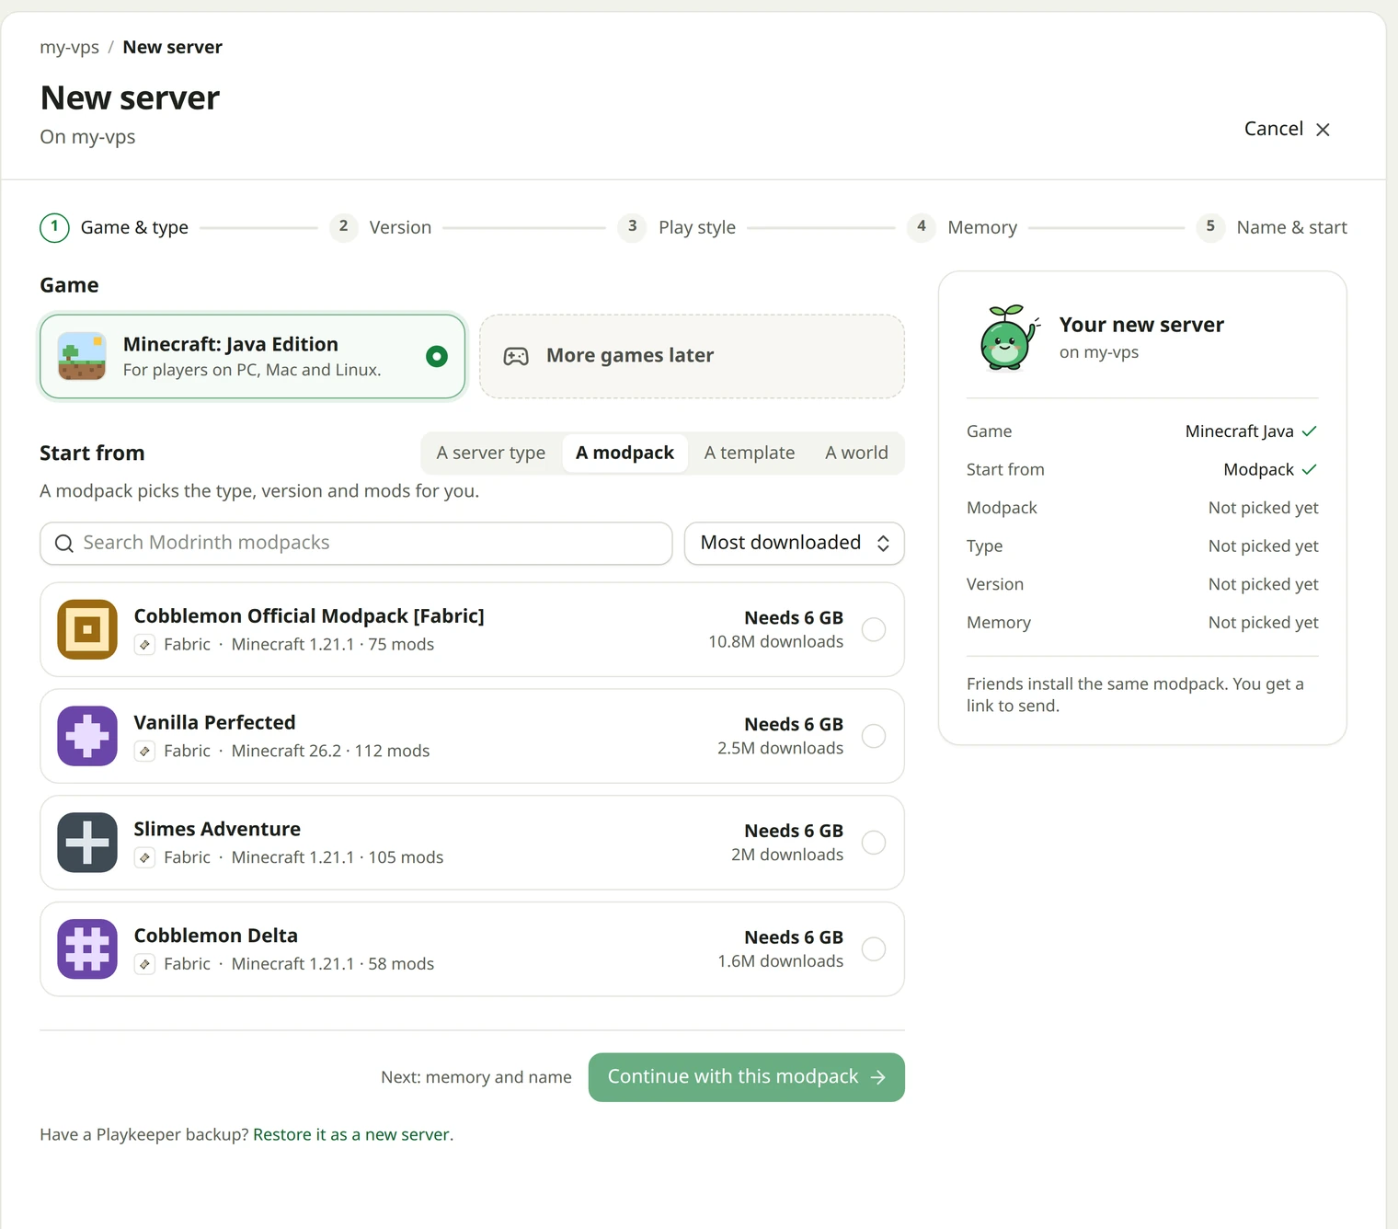
Task: Select Minecraft: Java Edition radio button
Action: pyautogui.click(x=437, y=357)
